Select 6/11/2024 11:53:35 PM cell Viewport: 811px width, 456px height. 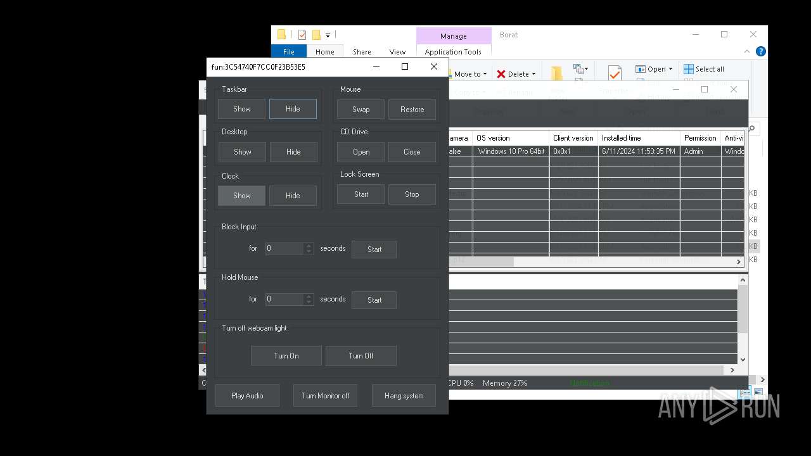(639, 151)
